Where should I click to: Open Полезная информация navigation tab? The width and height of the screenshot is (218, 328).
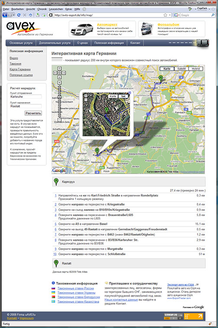pos(109,43)
